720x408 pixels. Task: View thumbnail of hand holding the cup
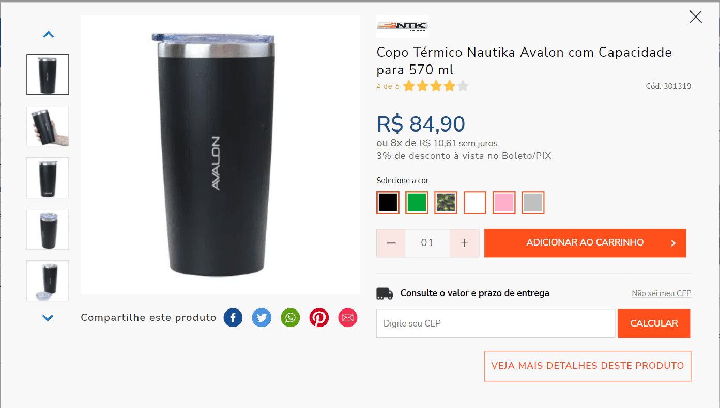click(x=48, y=126)
